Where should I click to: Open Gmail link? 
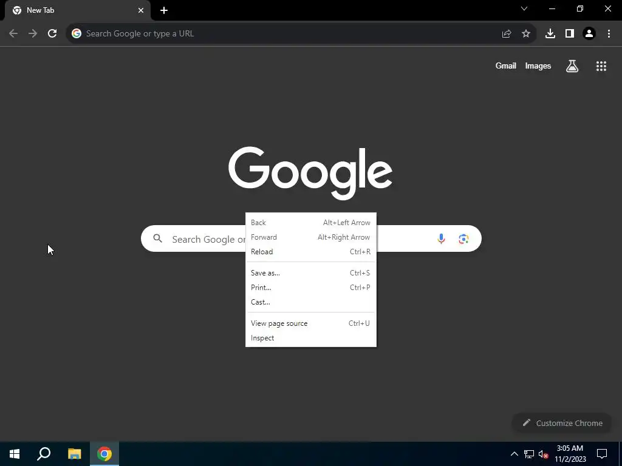pos(506,66)
